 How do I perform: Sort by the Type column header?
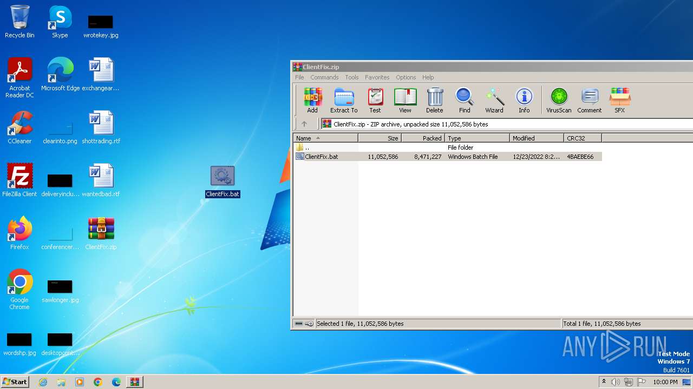tap(477, 138)
